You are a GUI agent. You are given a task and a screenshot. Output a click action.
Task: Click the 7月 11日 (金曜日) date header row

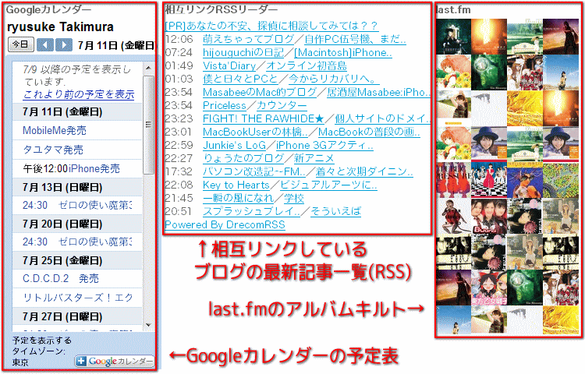[x=77, y=112]
